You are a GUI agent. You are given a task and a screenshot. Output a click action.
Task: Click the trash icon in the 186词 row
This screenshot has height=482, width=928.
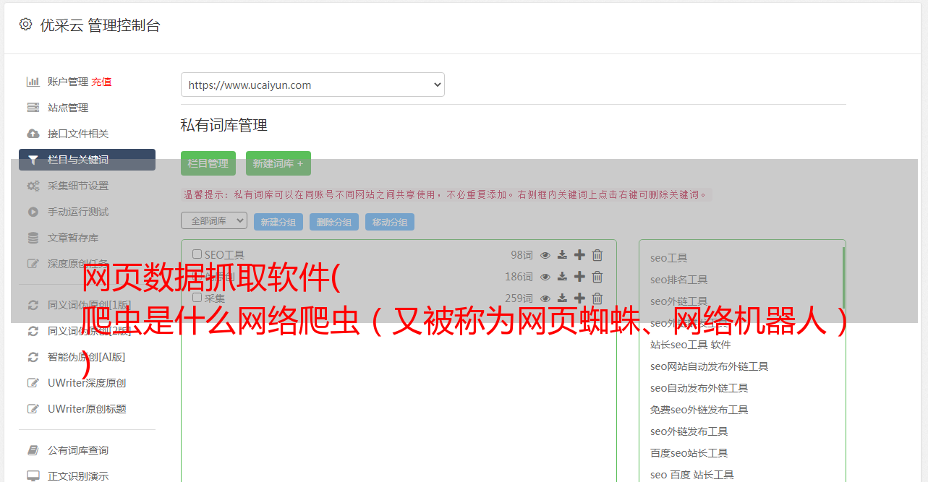click(x=597, y=277)
